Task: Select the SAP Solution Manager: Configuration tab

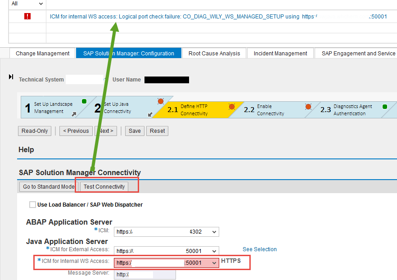Action: coord(129,54)
